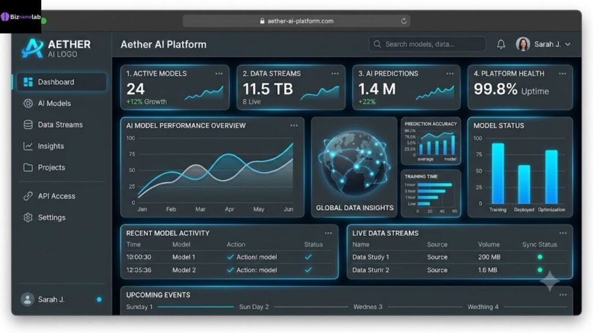Click Active Models sparkline chart

point(204,93)
